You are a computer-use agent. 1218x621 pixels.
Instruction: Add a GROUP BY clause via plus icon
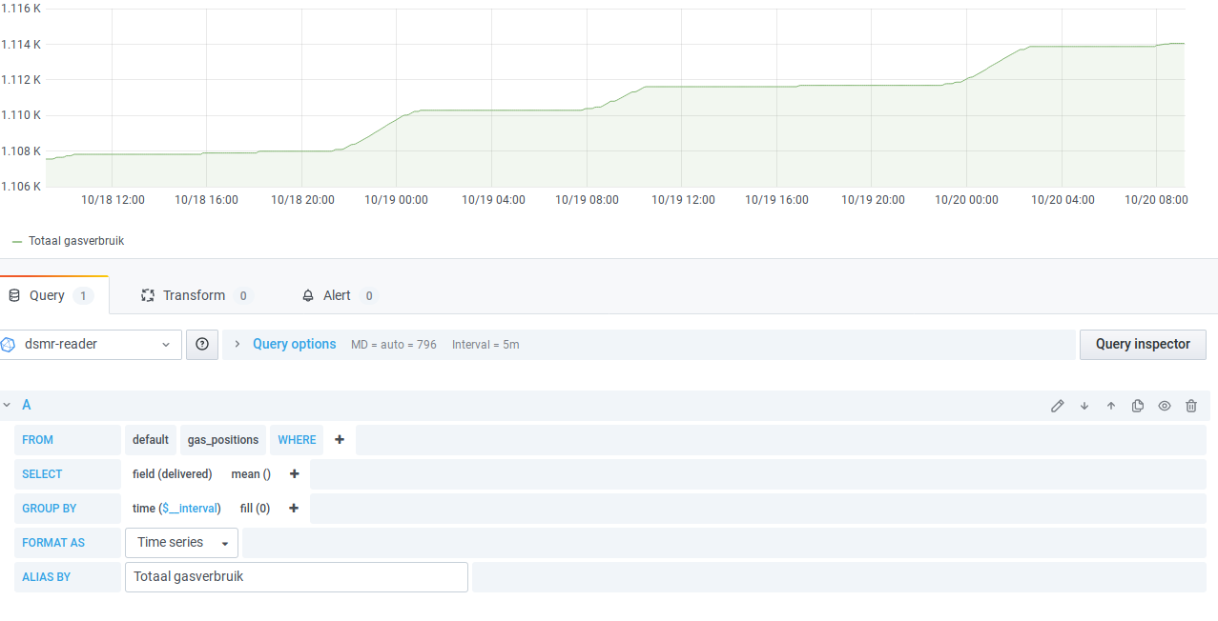293,508
